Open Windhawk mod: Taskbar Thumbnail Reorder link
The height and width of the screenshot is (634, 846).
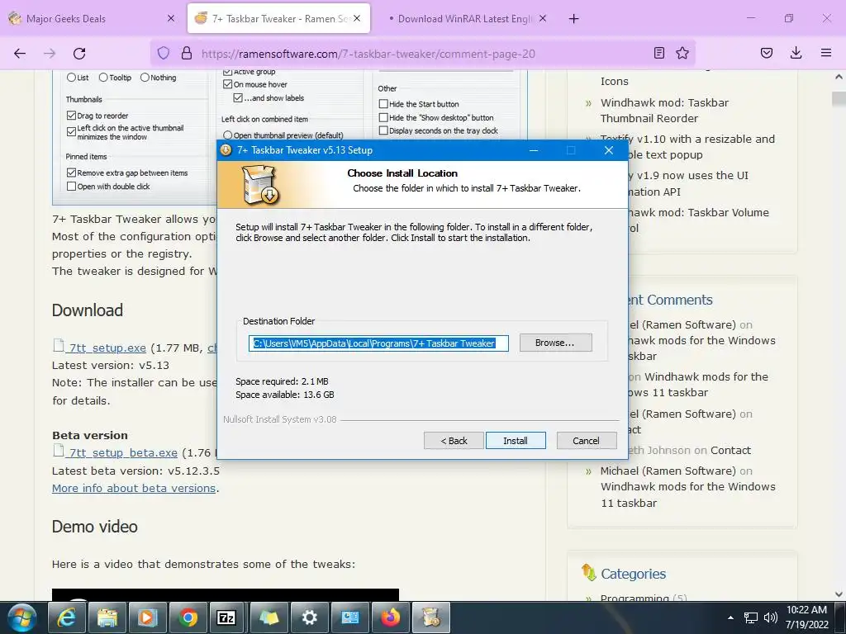click(664, 111)
